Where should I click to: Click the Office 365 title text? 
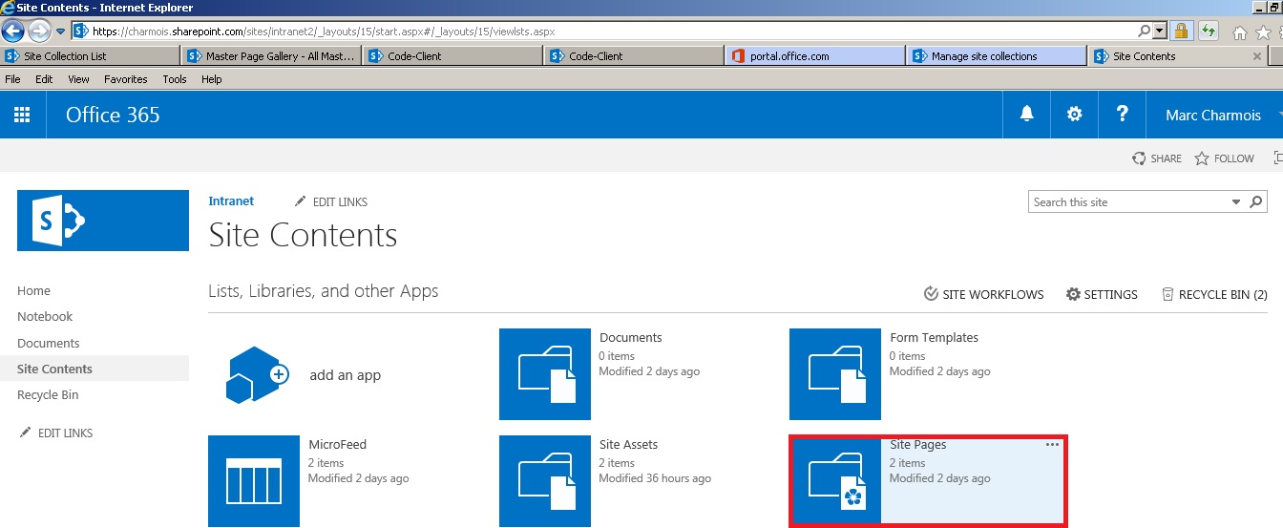[113, 116]
